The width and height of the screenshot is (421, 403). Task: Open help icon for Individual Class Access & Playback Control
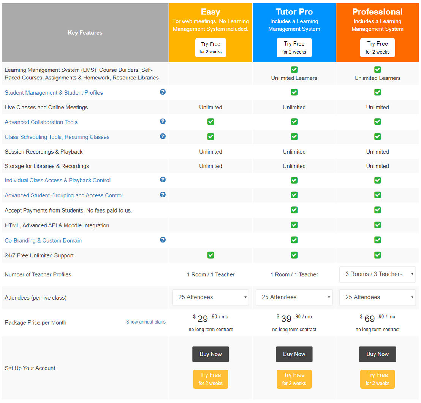tap(163, 180)
